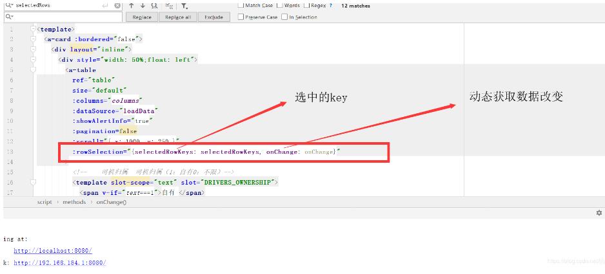This screenshot has width=605, height=274.
Task: Collapse the template tag fold marker
Action: pos(34,29)
